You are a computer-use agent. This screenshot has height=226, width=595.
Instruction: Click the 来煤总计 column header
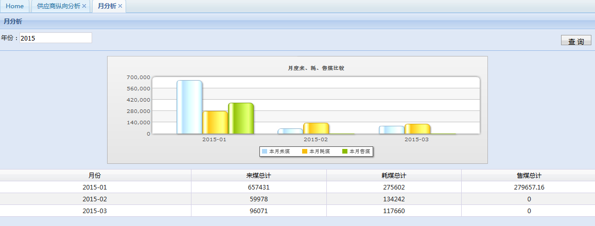[x=258, y=176]
